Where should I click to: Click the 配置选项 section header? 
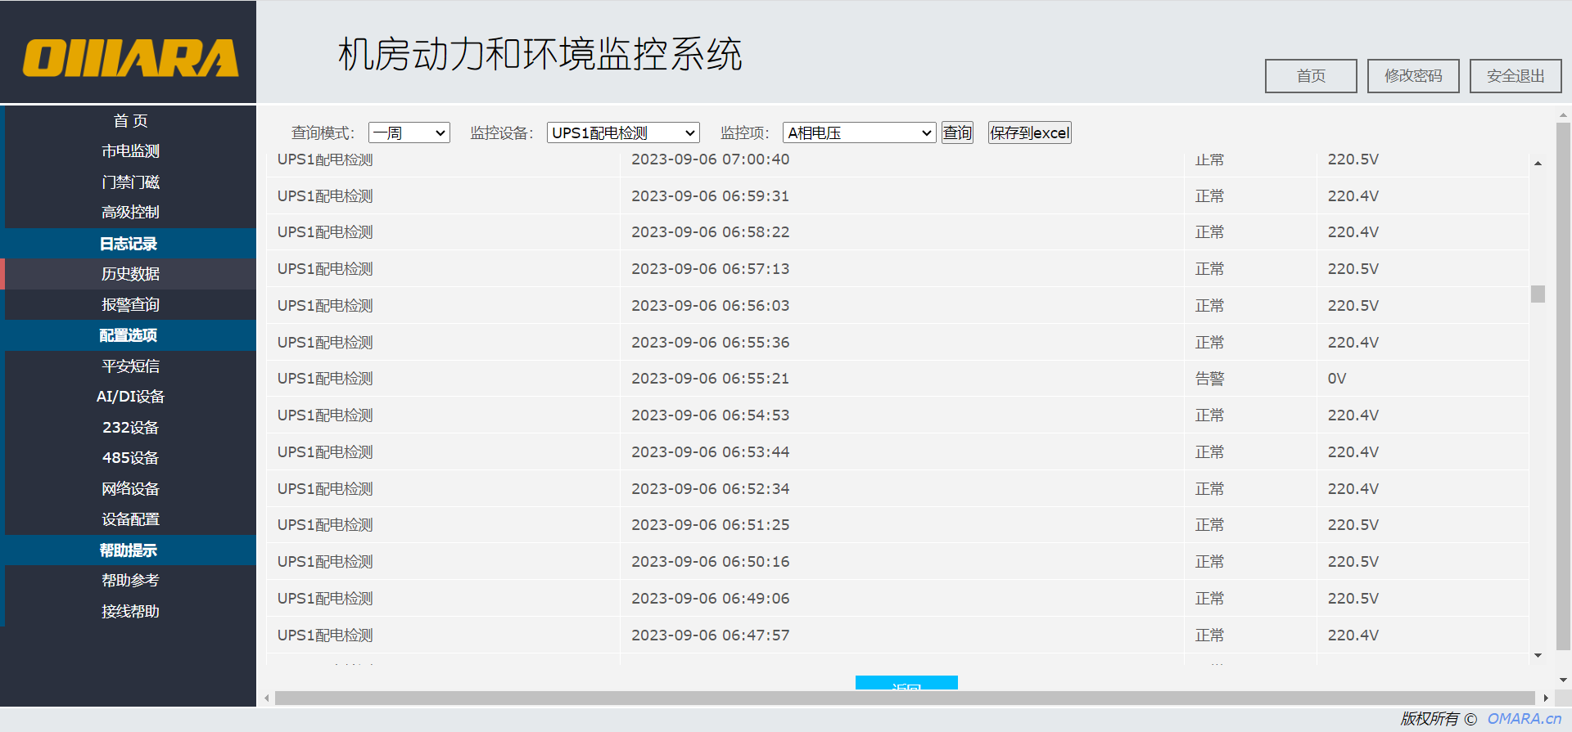pos(129,335)
